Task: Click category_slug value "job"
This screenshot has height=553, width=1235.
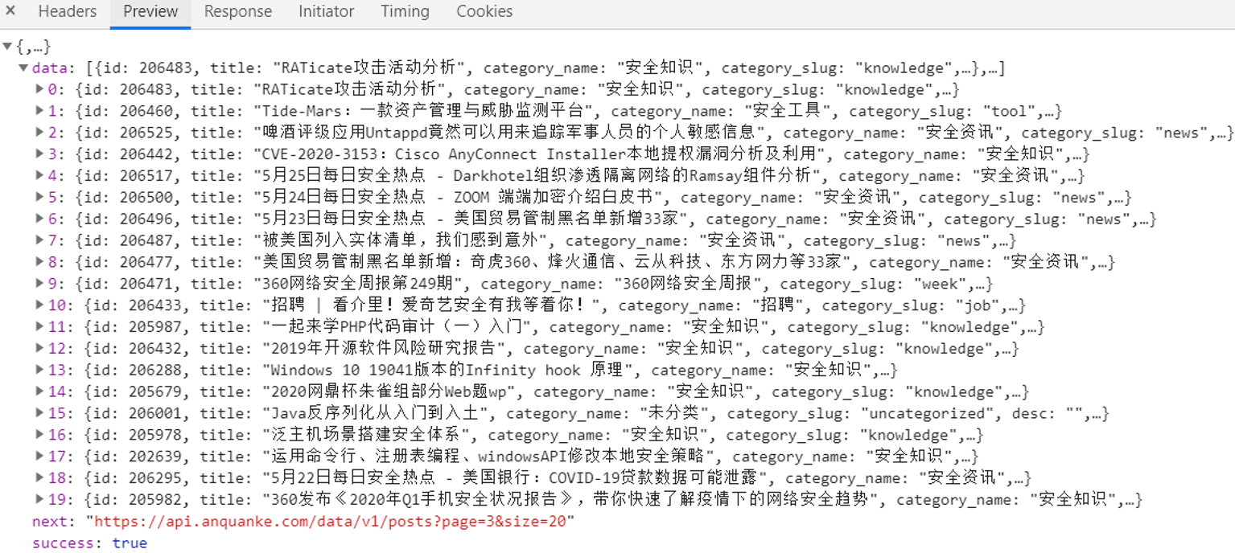Action: pyautogui.click(x=976, y=305)
